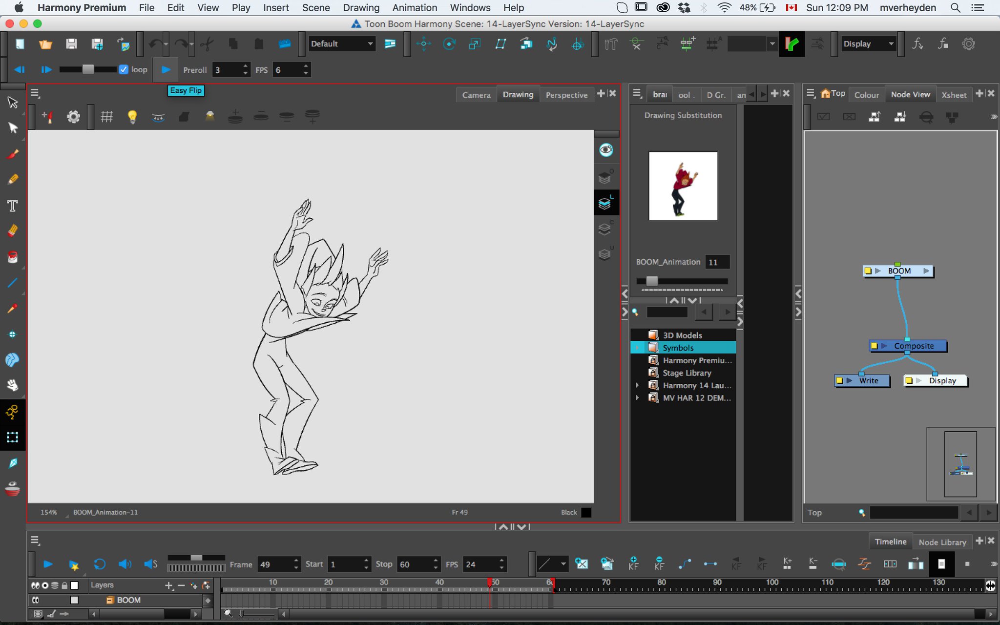1000x625 pixels.
Task: Open the Default workspace dropdown
Action: click(342, 44)
